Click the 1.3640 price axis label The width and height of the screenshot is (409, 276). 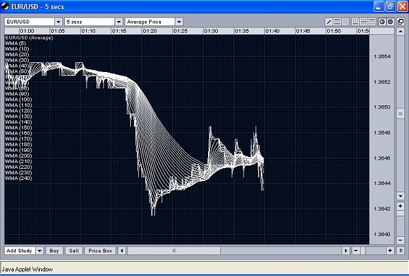[382, 234]
